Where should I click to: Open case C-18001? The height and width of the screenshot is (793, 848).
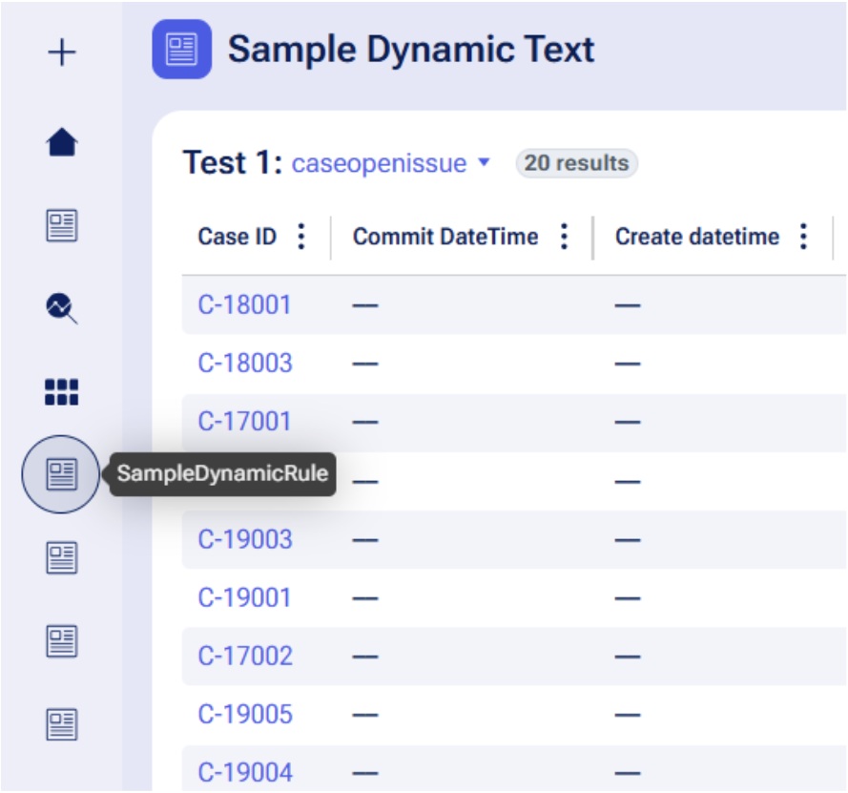pos(244,304)
